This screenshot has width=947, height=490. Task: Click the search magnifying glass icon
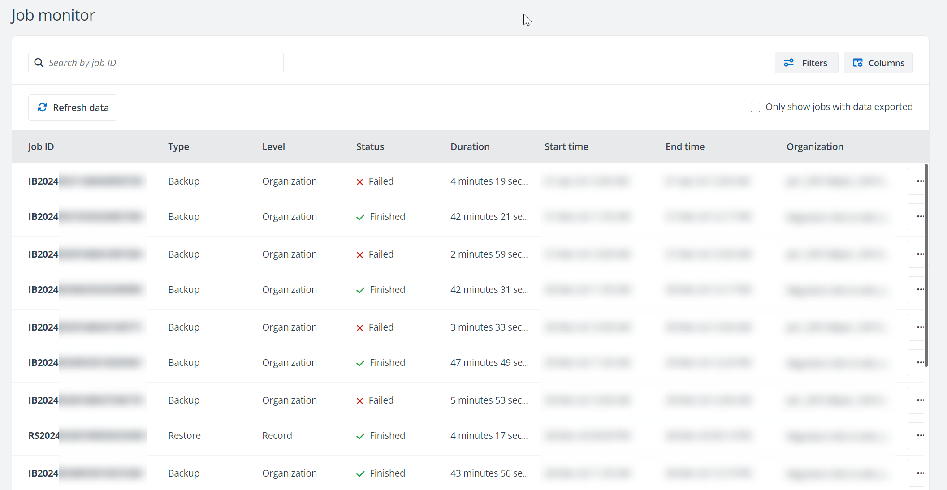(x=39, y=63)
